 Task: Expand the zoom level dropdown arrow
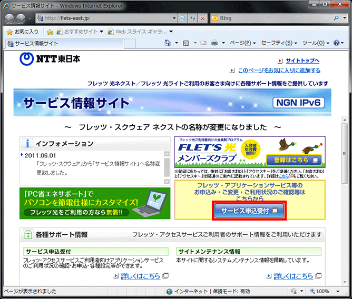coord(338,292)
